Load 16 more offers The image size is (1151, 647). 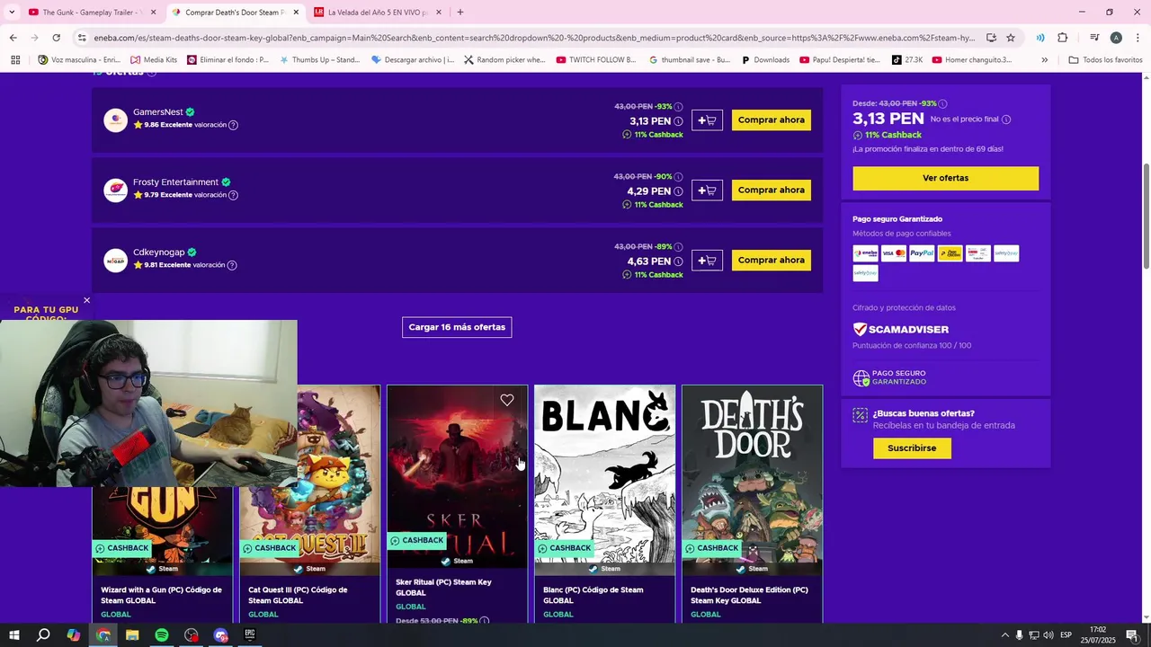point(457,327)
